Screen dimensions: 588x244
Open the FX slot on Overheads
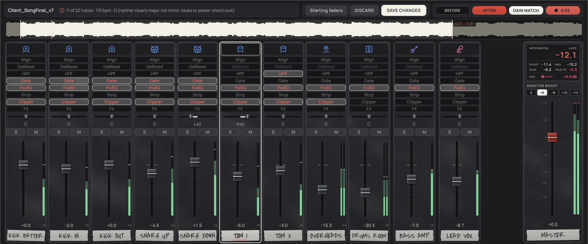click(x=326, y=109)
